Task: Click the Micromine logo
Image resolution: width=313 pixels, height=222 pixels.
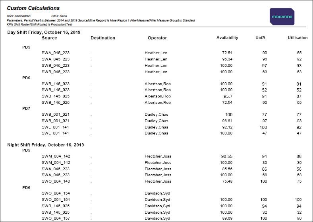Action: click(x=282, y=17)
